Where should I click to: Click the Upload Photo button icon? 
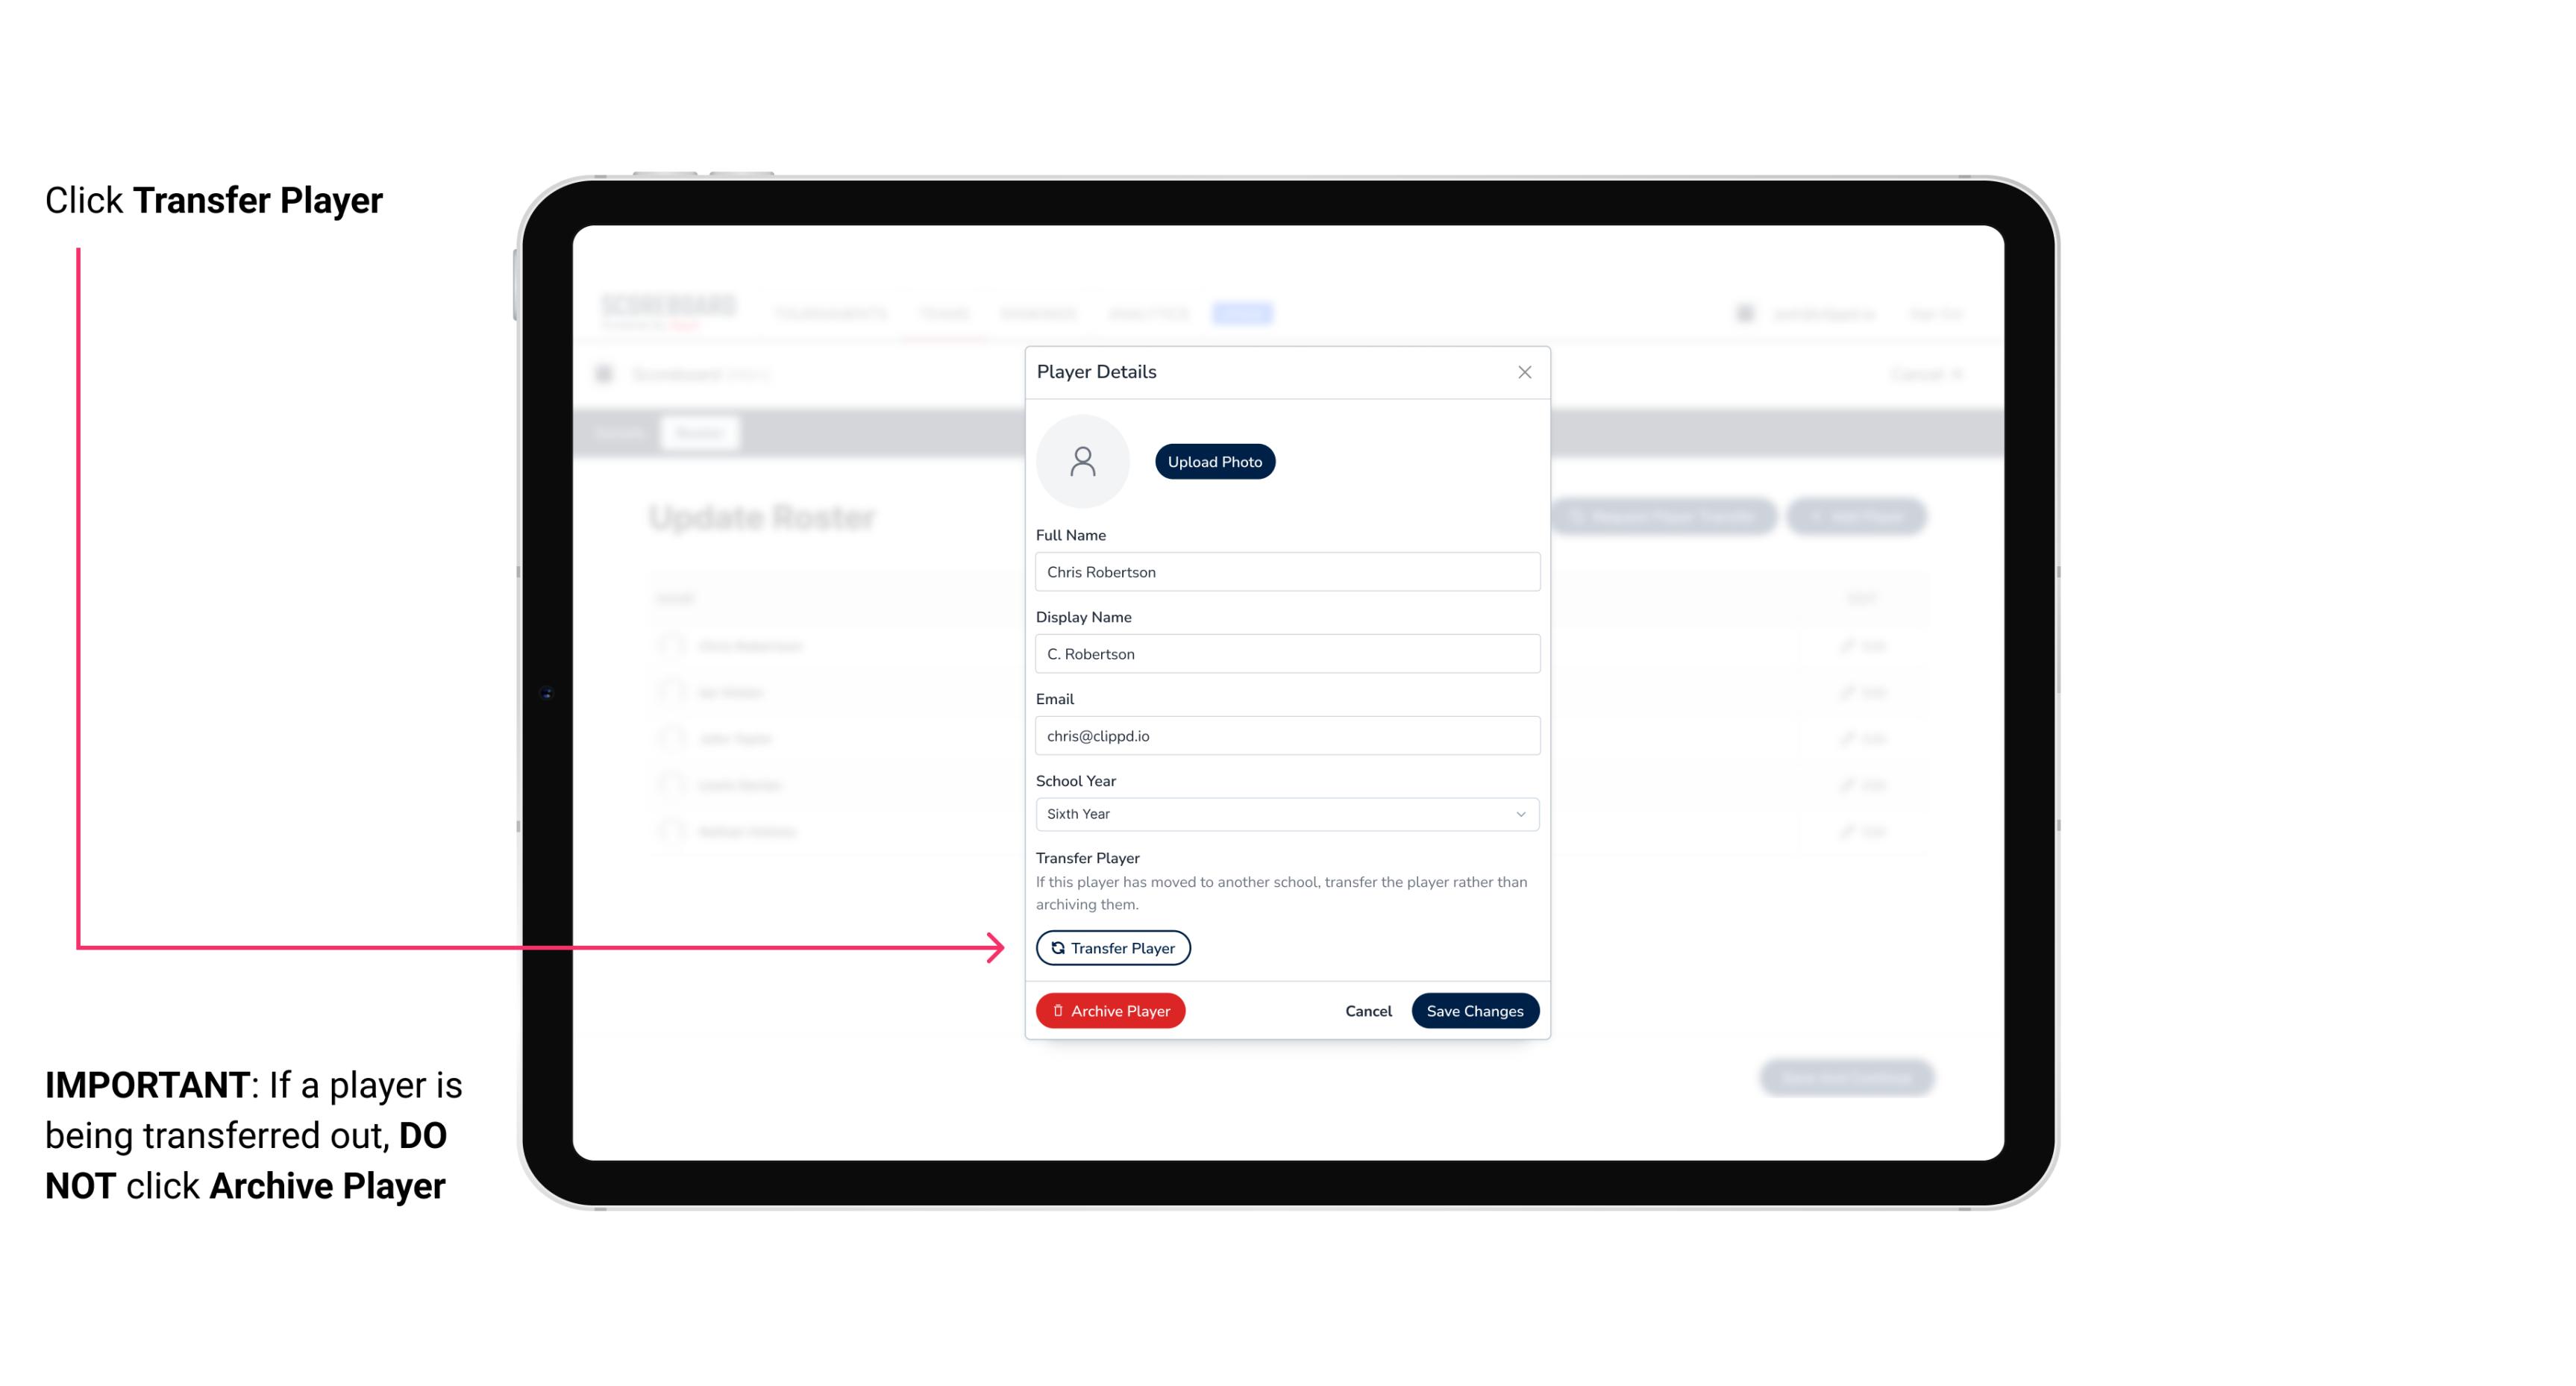(x=1214, y=461)
